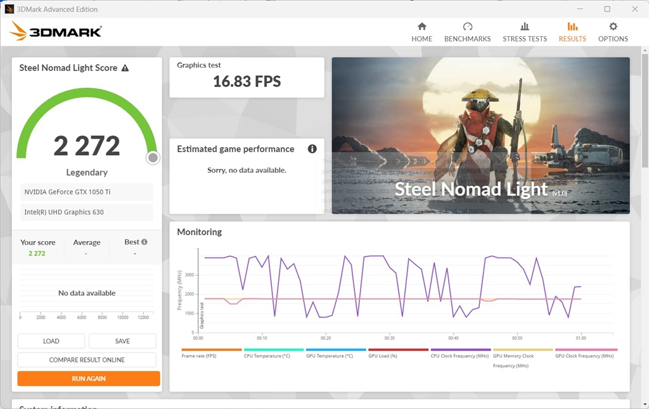Maximize the 3DMark window

tap(607, 9)
